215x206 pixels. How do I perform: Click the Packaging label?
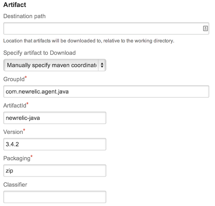[x=17, y=158]
